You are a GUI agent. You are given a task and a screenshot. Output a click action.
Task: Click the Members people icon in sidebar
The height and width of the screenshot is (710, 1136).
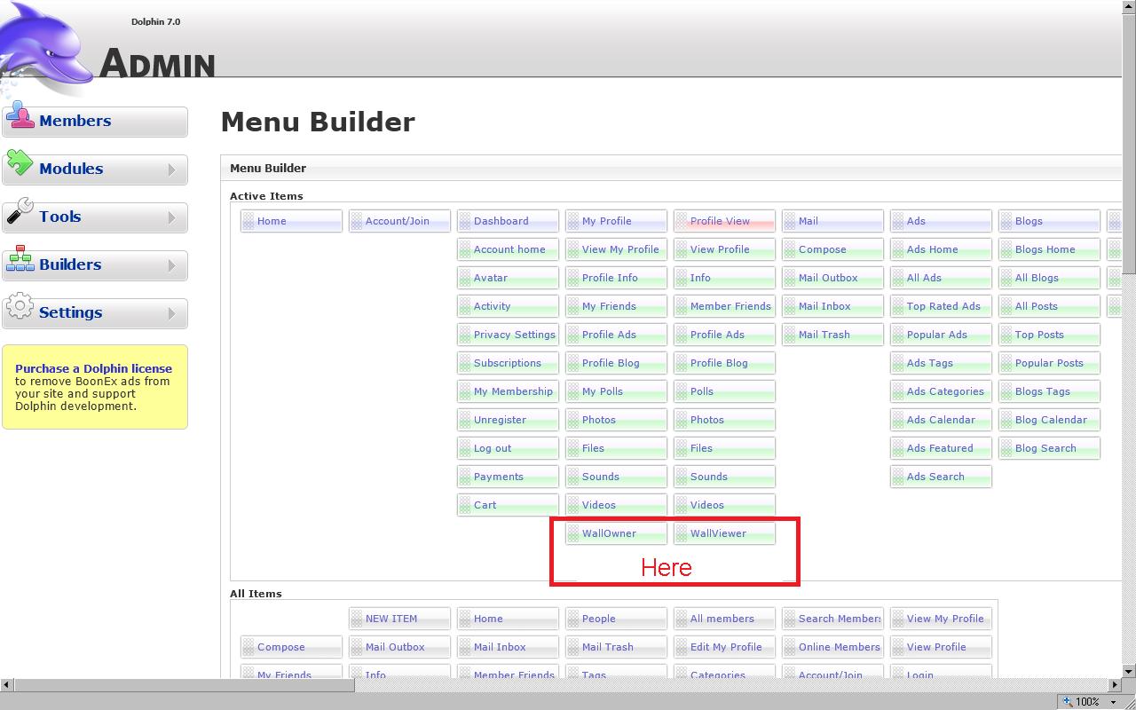point(20,116)
